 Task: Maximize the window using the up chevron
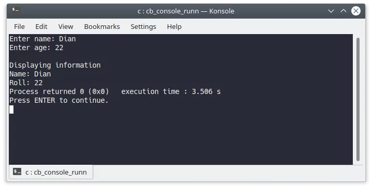pyautogui.click(x=344, y=11)
